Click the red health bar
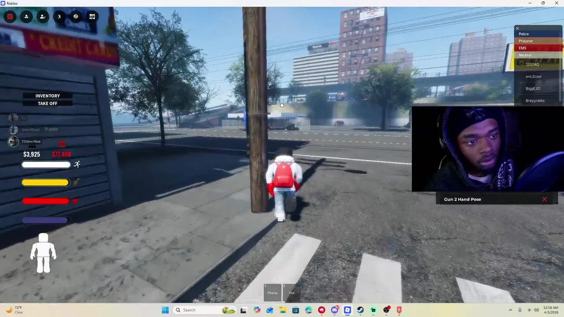Viewport: 564px width, 317px height. click(x=45, y=201)
